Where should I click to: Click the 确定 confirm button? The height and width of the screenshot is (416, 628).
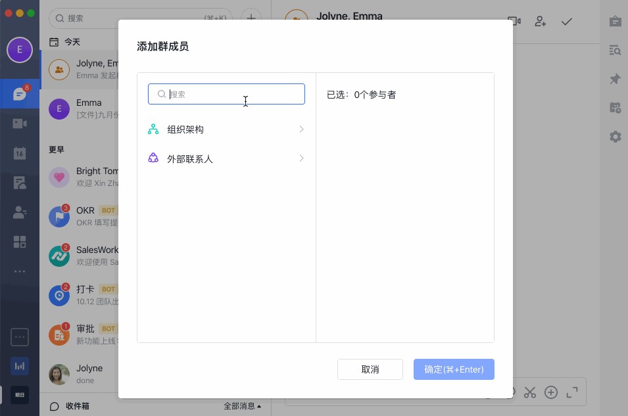(x=454, y=369)
